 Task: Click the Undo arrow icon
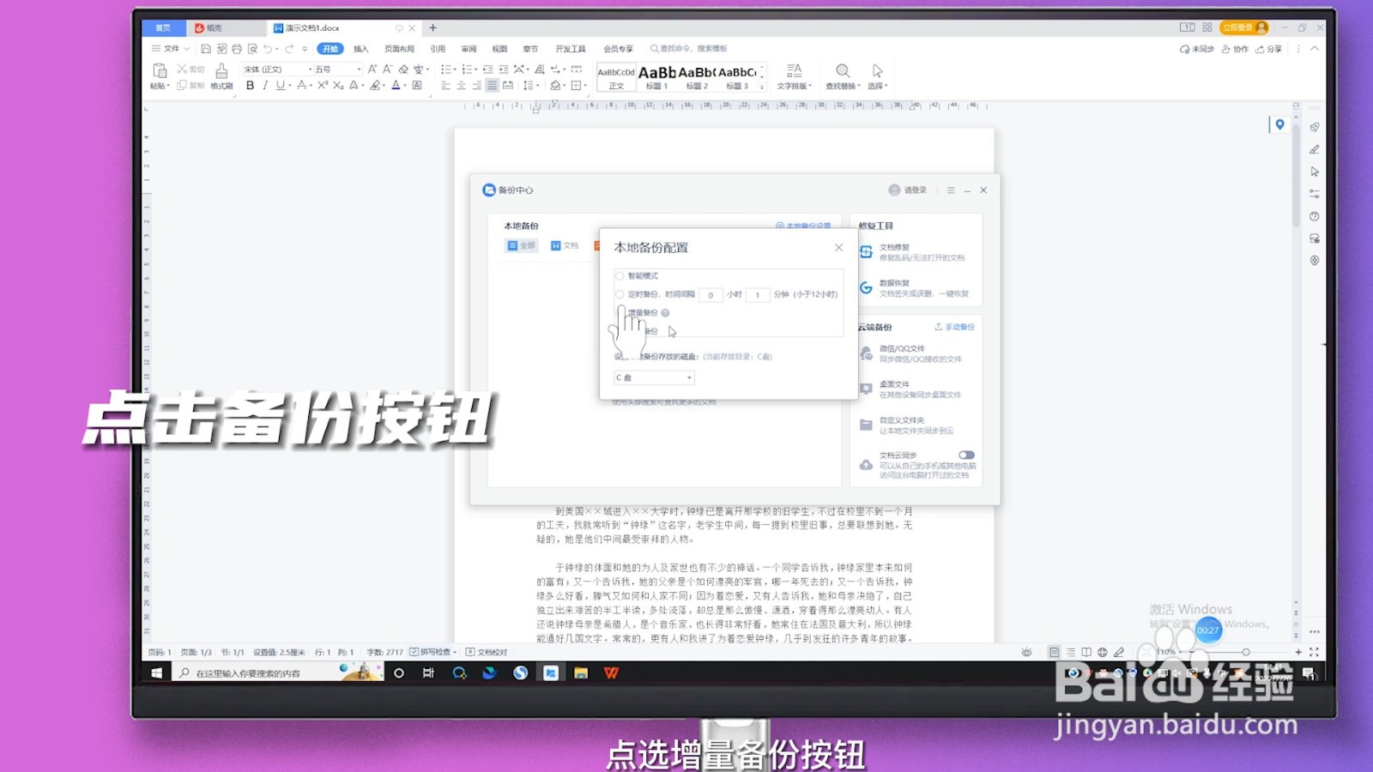coord(268,49)
